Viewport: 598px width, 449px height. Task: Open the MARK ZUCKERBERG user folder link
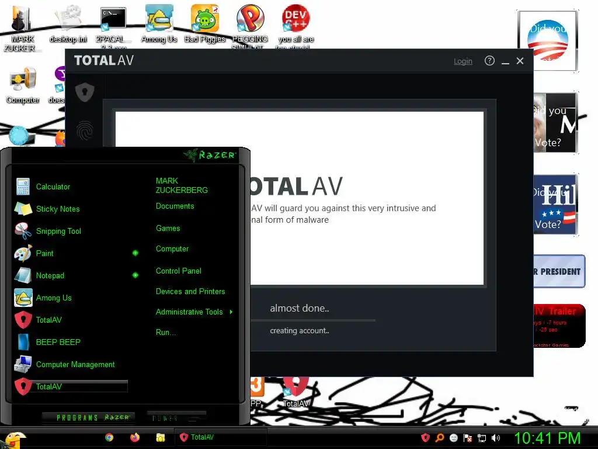coord(182,185)
